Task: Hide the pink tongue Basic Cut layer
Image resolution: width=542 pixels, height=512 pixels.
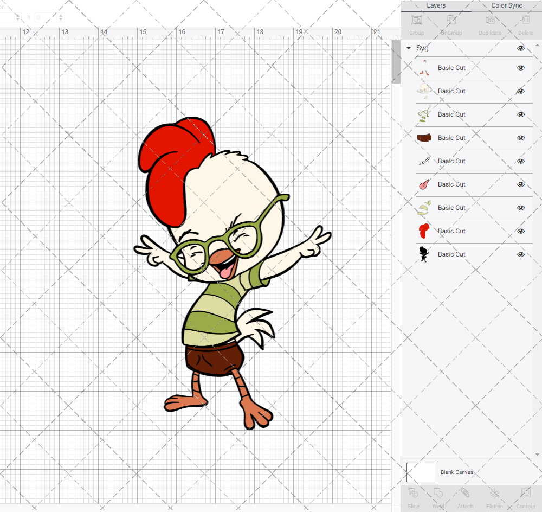Action: (520, 184)
